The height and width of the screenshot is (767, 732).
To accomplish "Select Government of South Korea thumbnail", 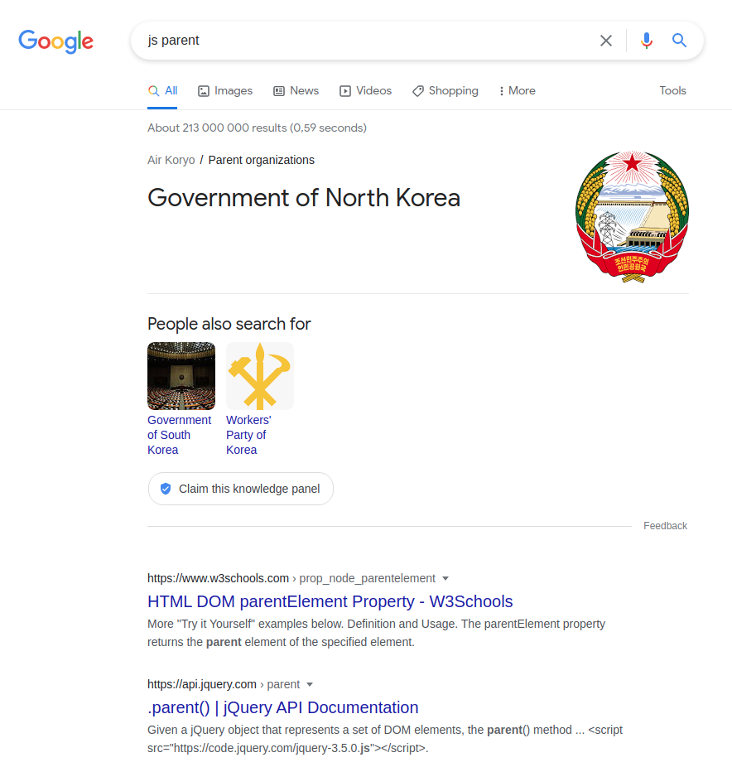I will point(181,376).
